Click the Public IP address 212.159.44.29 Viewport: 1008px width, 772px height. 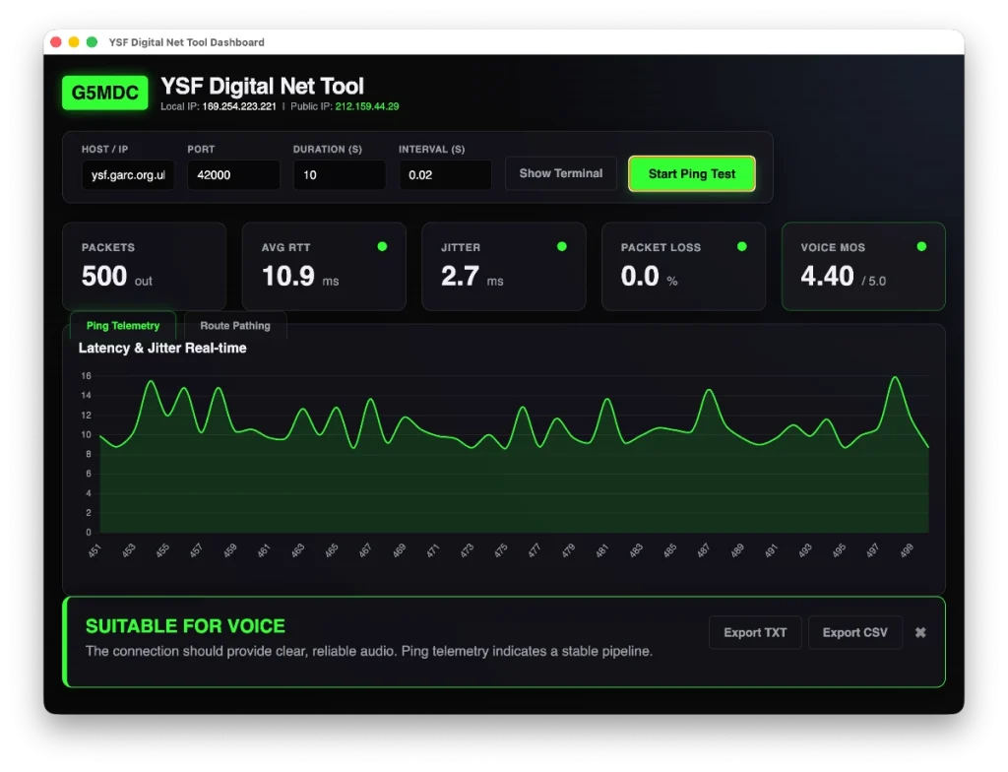tap(366, 106)
